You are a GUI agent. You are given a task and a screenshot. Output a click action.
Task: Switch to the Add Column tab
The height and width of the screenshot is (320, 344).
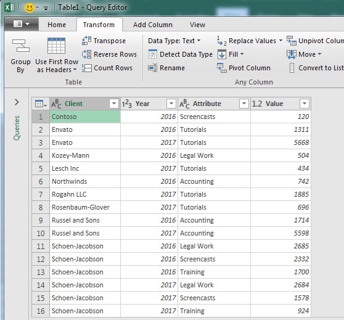[x=153, y=25]
